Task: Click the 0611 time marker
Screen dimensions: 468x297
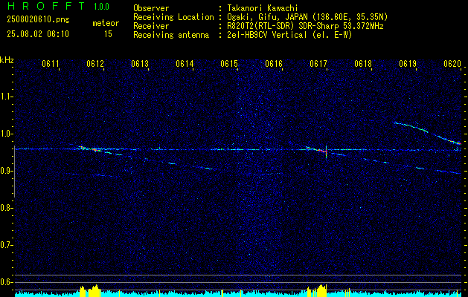Action: (x=51, y=63)
